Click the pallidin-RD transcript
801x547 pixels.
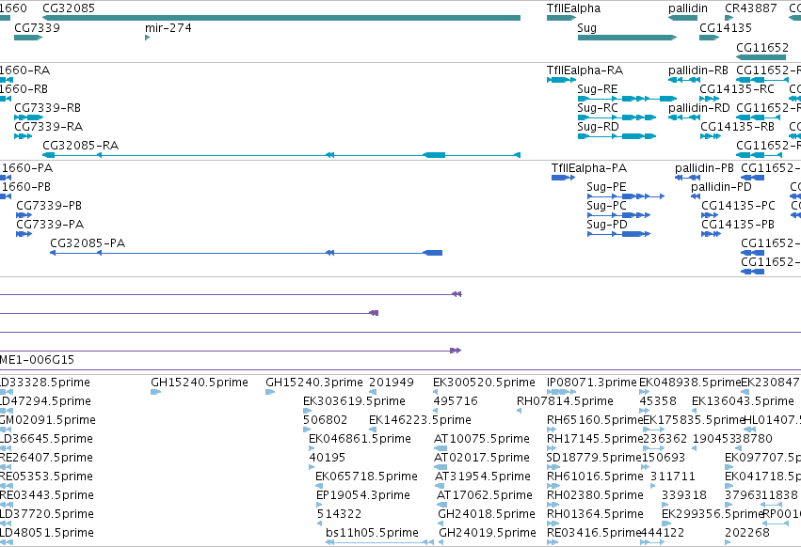click(684, 117)
